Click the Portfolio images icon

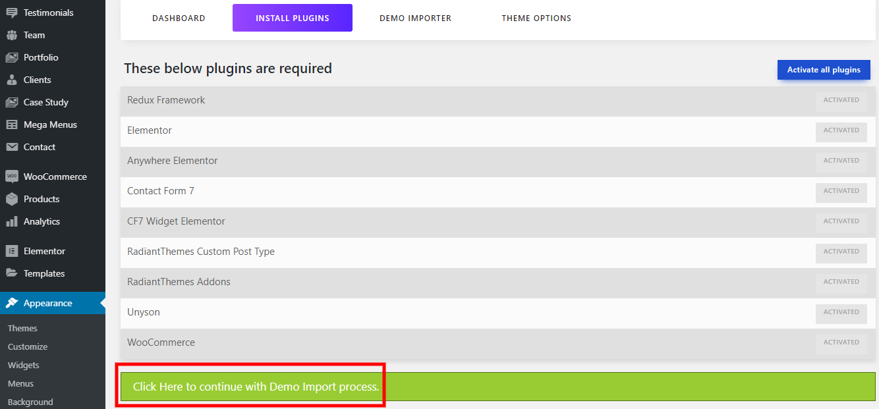[x=12, y=57]
